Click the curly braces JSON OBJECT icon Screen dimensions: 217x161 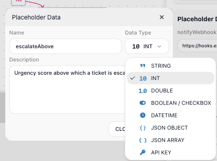point(142,128)
